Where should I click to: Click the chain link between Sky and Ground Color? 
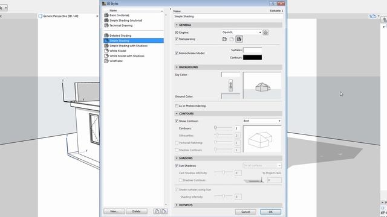(x=230, y=86)
